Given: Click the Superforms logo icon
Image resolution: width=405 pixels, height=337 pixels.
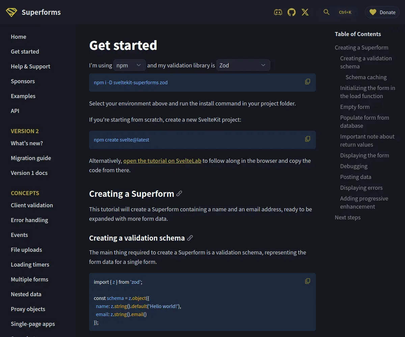Looking at the screenshot, I should (11, 12).
